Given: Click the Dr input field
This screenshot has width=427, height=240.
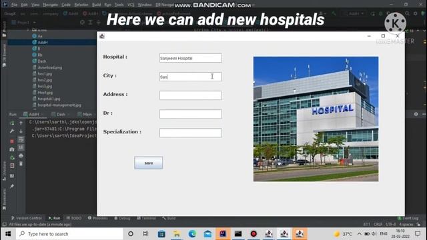Looking at the screenshot, I should click(x=191, y=114).
